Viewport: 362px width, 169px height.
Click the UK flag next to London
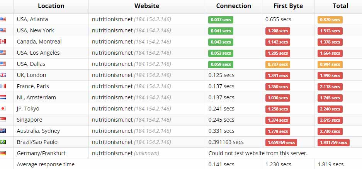tap(3, 75)
